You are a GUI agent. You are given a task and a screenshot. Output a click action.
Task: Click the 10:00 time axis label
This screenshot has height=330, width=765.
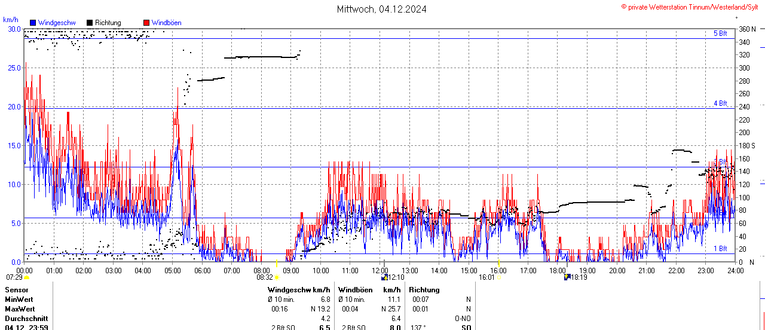tap(321, 270)
